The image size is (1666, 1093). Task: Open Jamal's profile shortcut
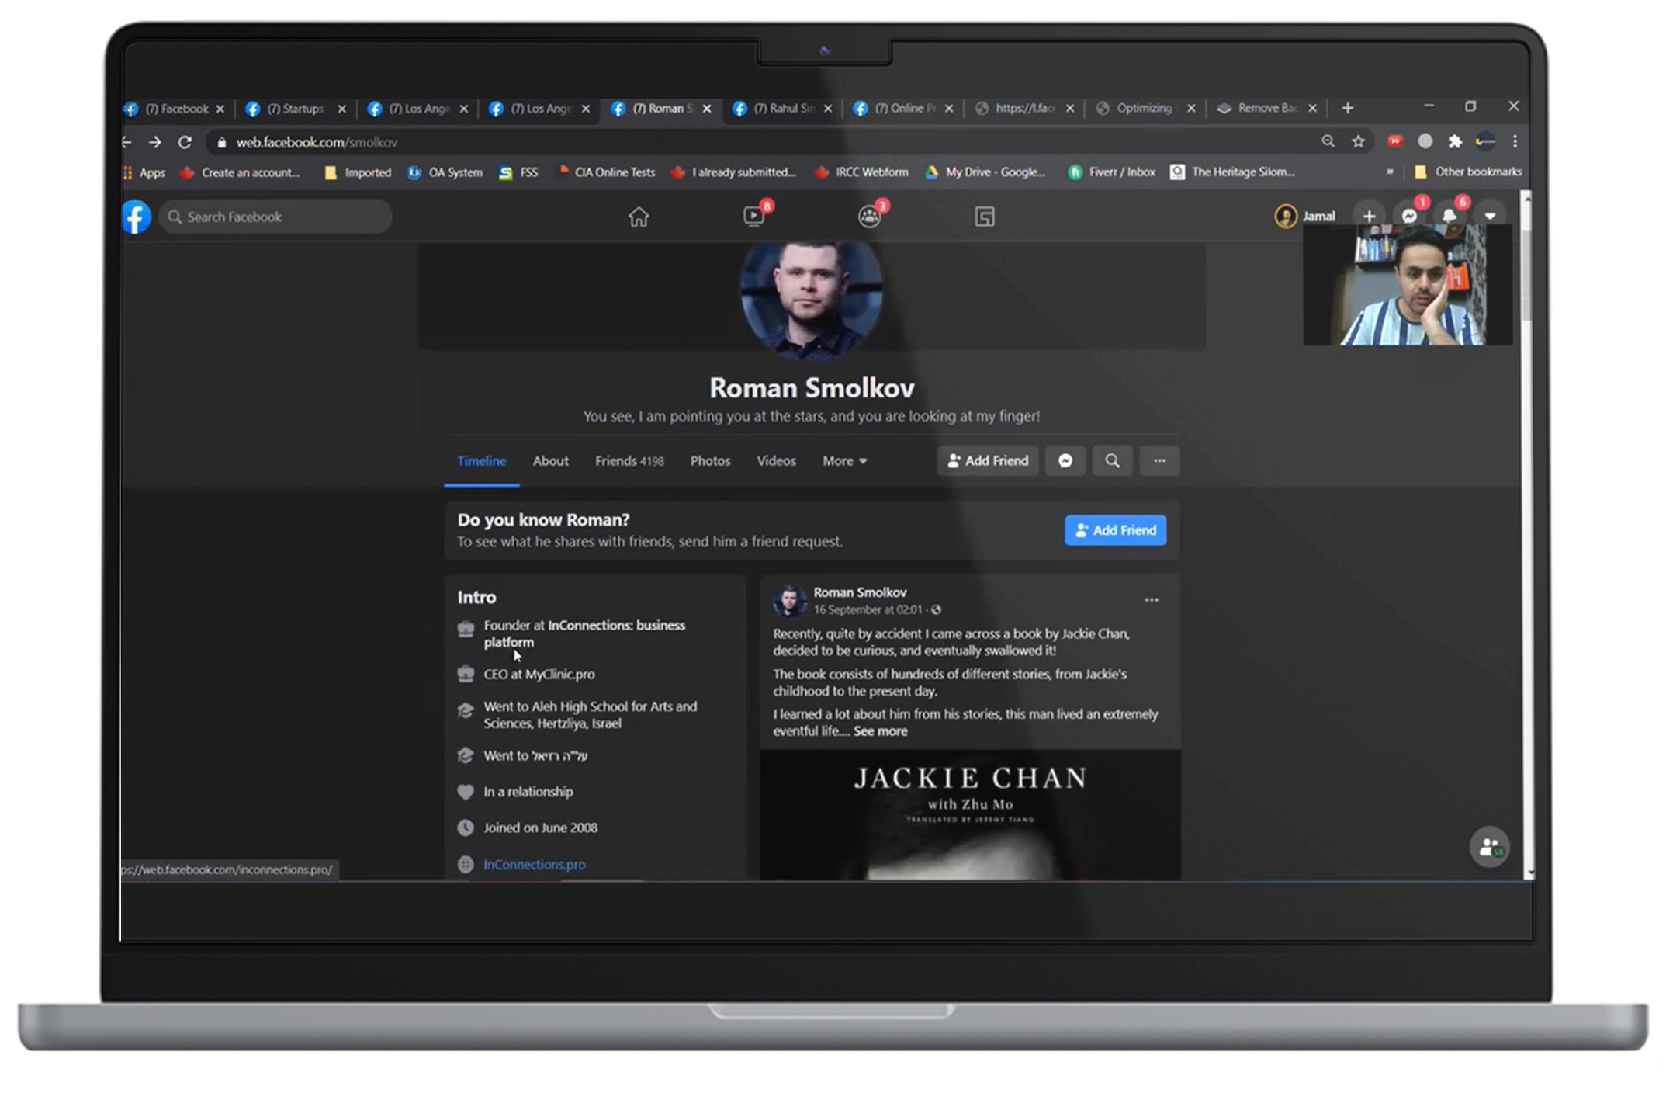tap(1305, 217)
